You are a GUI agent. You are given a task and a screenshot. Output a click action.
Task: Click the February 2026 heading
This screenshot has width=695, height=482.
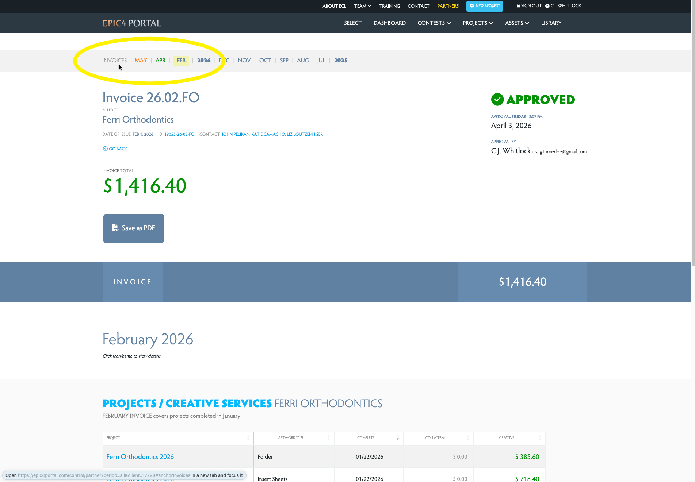pyautogui.click(x=148, y=339)
